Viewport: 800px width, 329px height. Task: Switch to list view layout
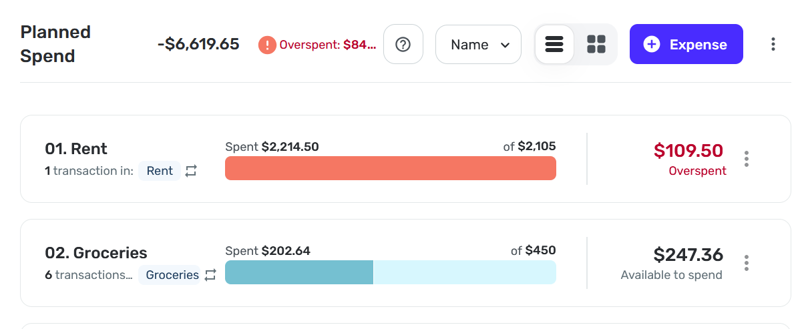point(554,45)
